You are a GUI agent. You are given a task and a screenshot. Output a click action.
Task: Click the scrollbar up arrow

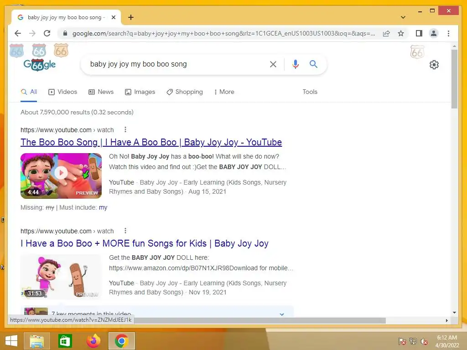pyautogui.click(x=454, y=46)
